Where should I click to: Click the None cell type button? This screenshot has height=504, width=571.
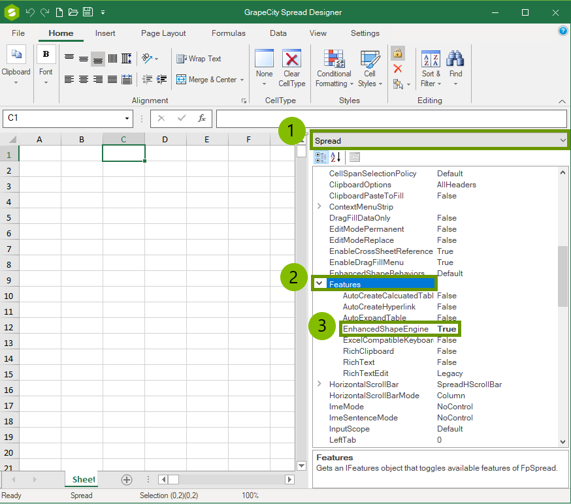click(x=265, y=69)
